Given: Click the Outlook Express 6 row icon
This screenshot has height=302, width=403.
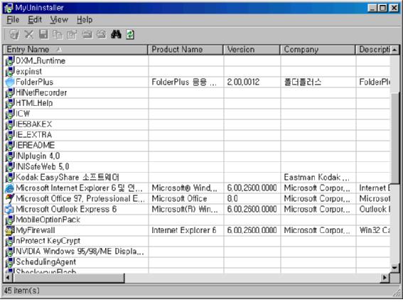Looking at the screenshot, I should (10, 210).
